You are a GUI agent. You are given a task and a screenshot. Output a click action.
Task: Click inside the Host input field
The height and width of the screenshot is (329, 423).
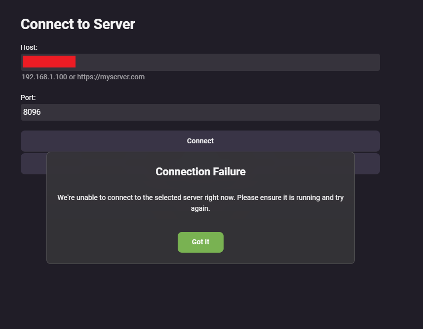point(197,62)
